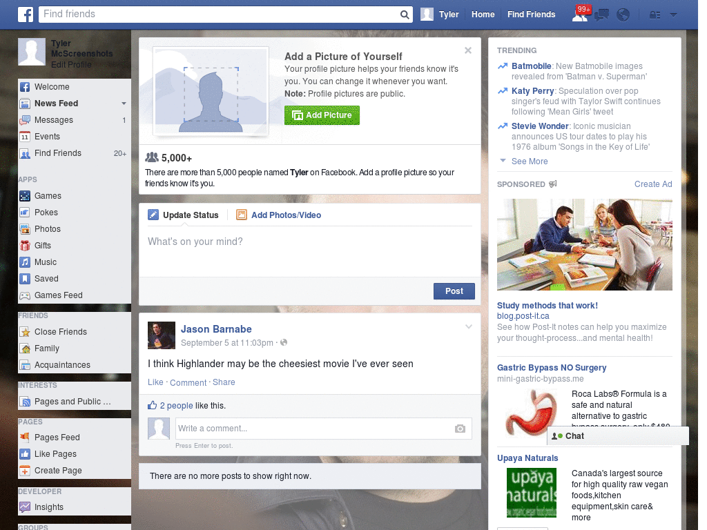Open the account settings caret menu
The image size is (707, 530).
pyautogui.click(x=674, y=14)
